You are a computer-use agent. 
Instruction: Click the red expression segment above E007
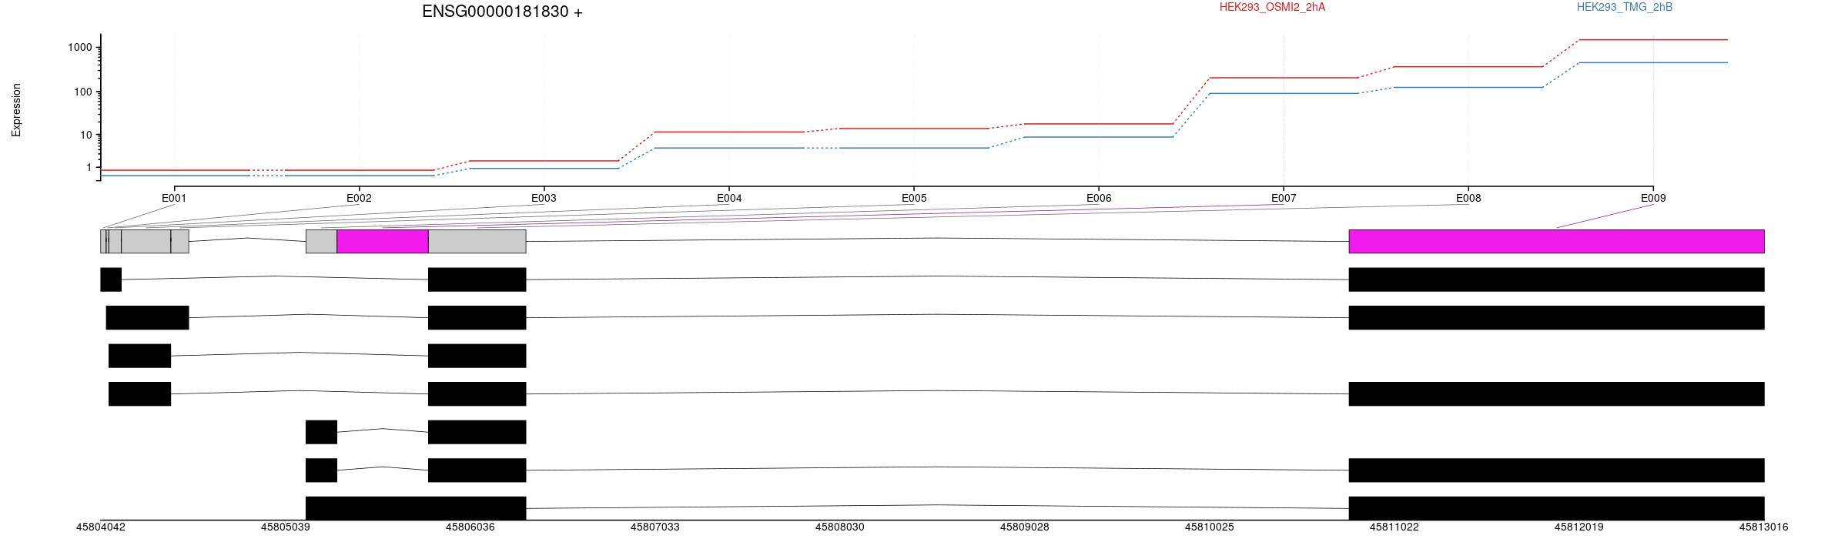coord(1284,78)
